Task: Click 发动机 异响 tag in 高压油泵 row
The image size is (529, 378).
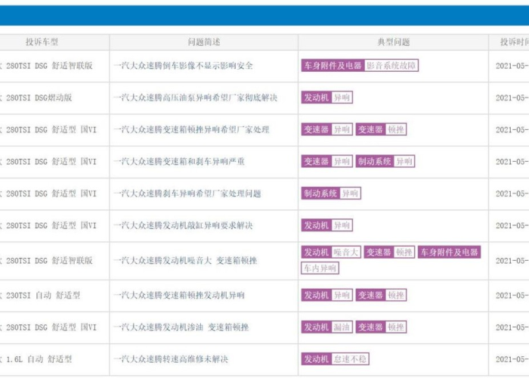Action: [327, 98]
